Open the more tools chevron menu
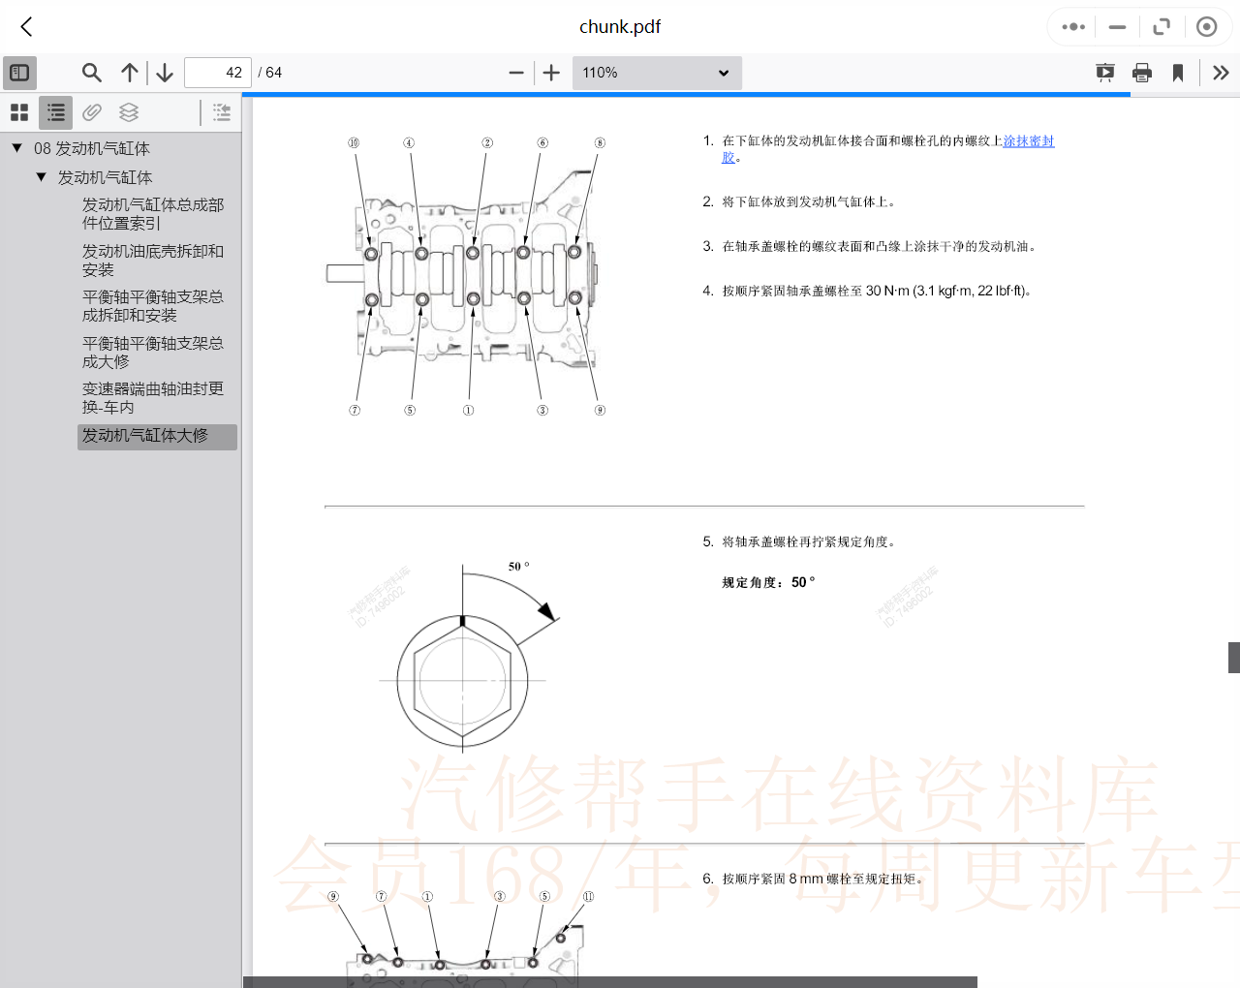Image resolution: width=1240 pixels, height=988 pixels. (1221, 73)
